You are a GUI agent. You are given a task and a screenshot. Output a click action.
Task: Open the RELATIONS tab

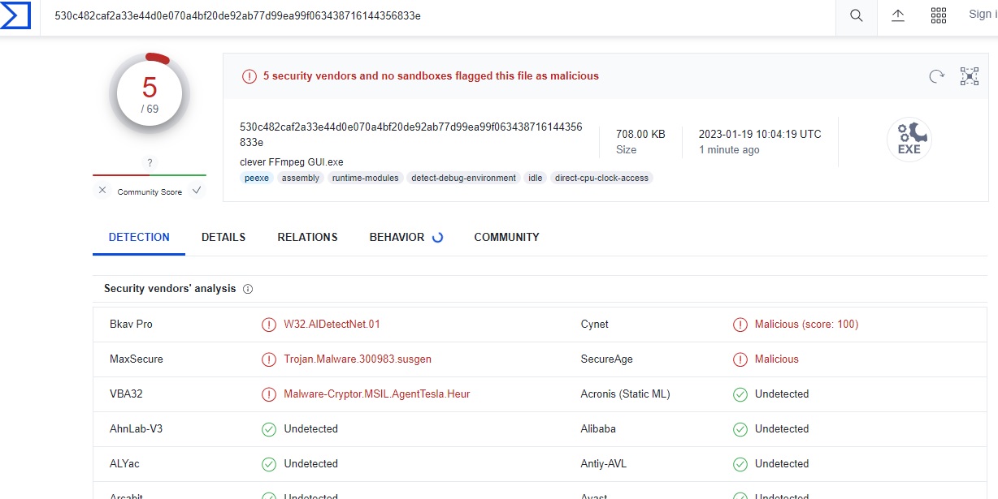307,237
